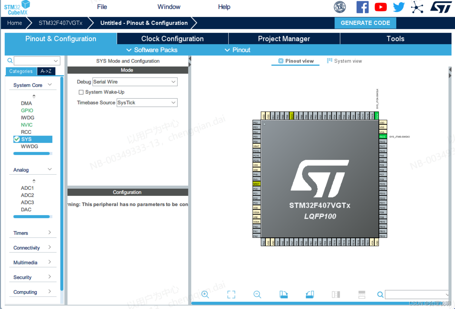This screenshot has height=309, width=455.
Task: Select NVIC in System Core list
Action: coord(27,125)
